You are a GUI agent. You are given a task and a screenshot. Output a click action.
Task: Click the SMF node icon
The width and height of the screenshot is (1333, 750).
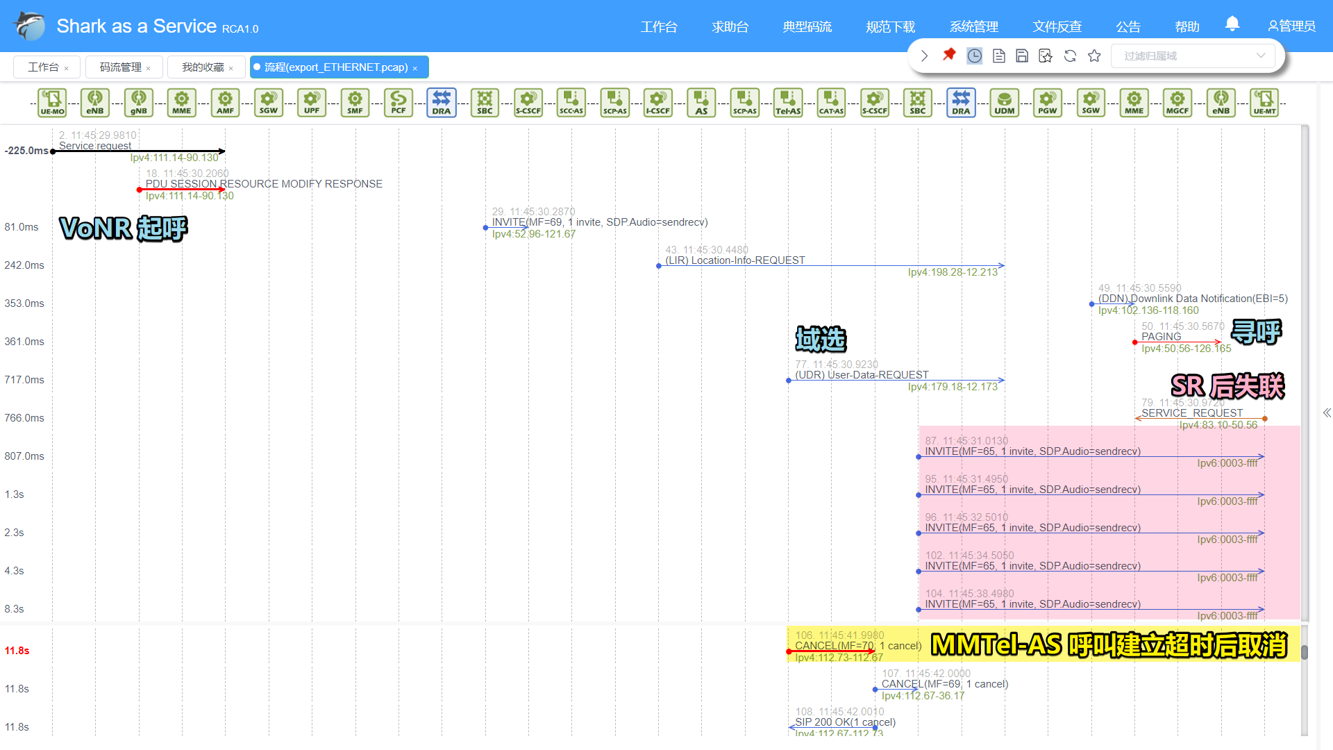[x=355, y=102]
